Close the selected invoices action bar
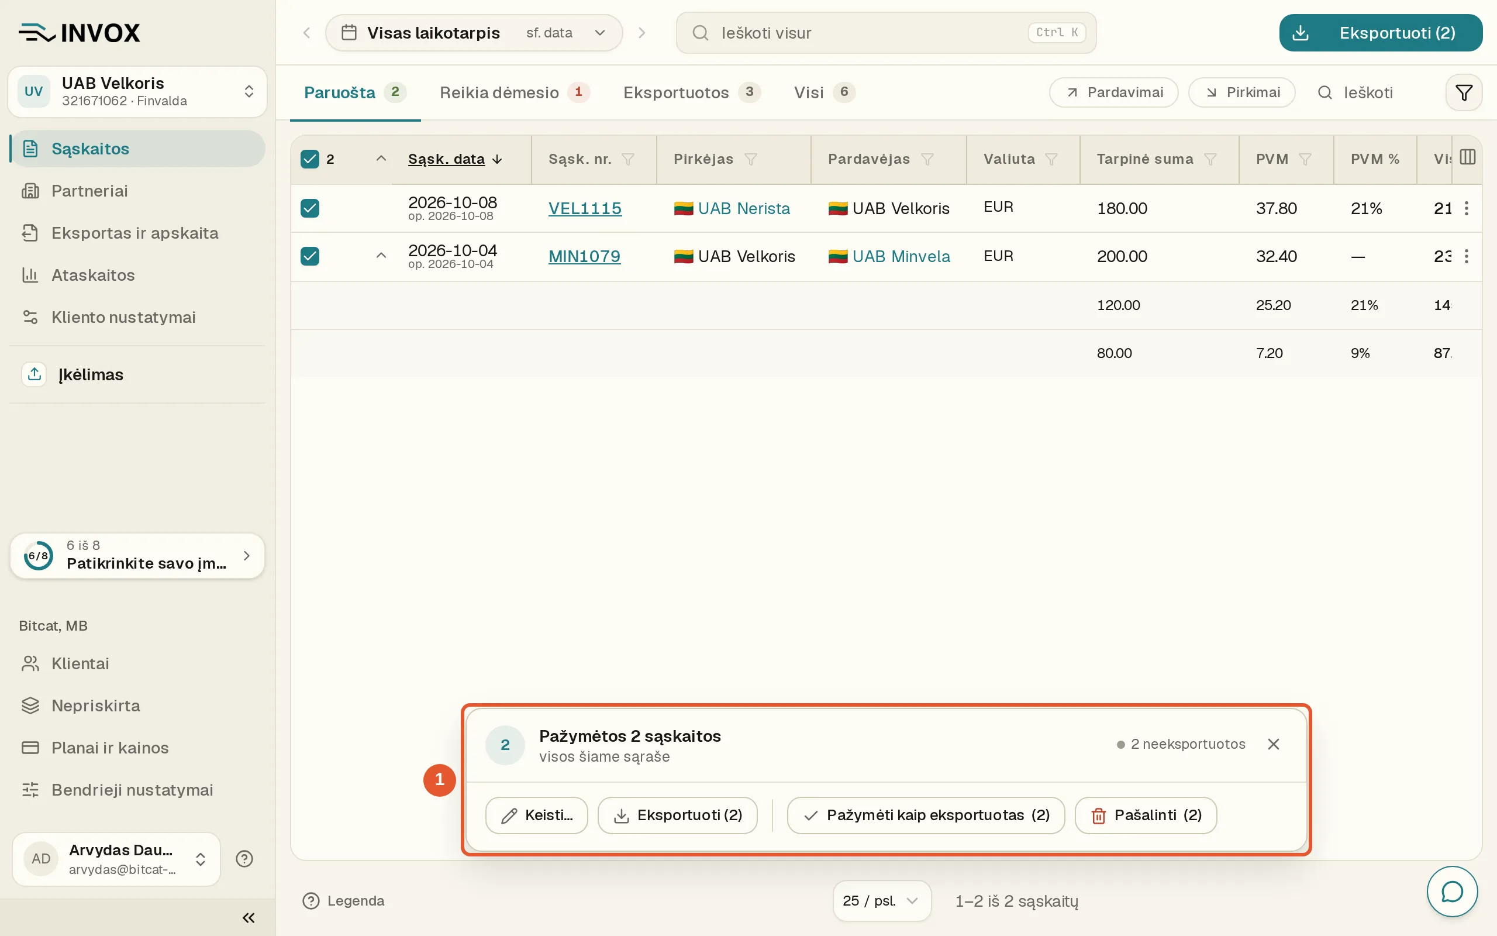This screenshot has width=1497, height=936. (x=1273, y=744)
